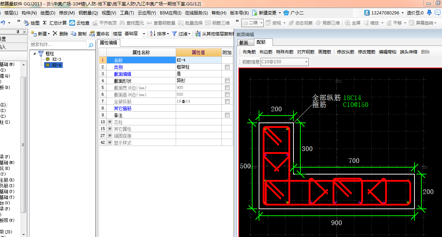Viewport: 442px width, 237px height.
Task: Click the 布角筋 button
Action: tap(249, 52)
